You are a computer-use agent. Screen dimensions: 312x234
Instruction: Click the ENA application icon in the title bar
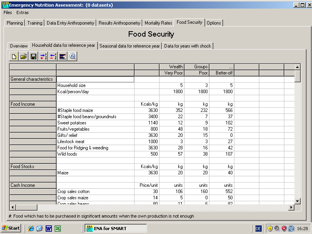(x=5, y=5)
